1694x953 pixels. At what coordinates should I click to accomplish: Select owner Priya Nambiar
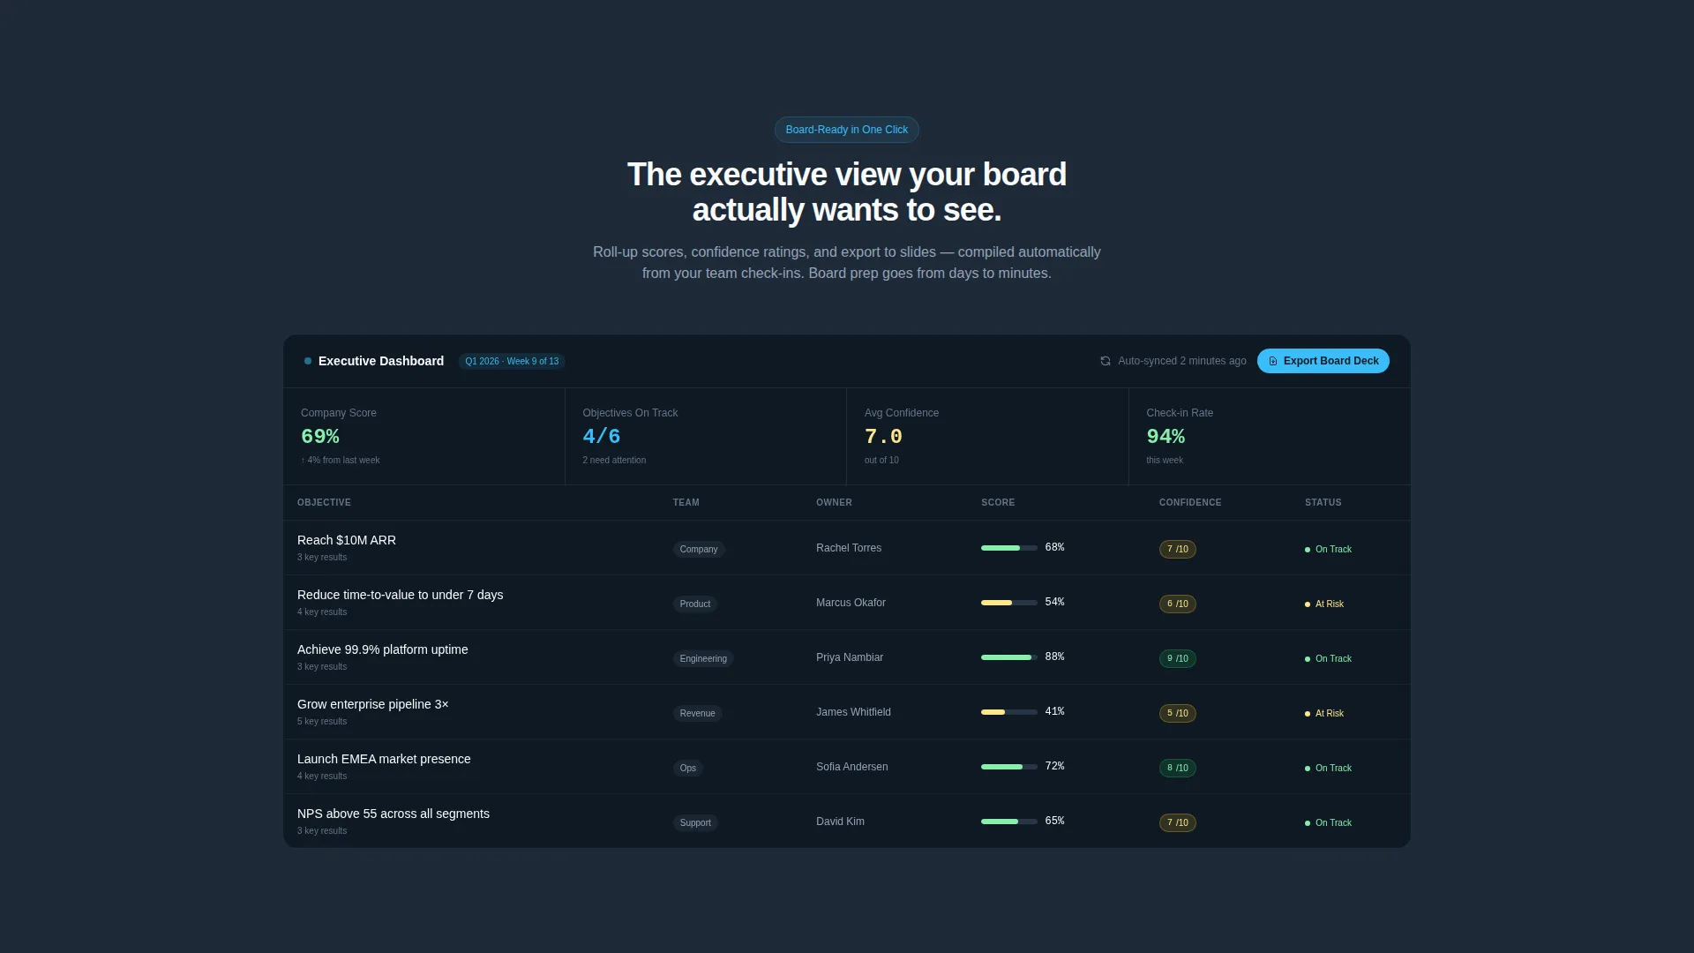[849, 657]
